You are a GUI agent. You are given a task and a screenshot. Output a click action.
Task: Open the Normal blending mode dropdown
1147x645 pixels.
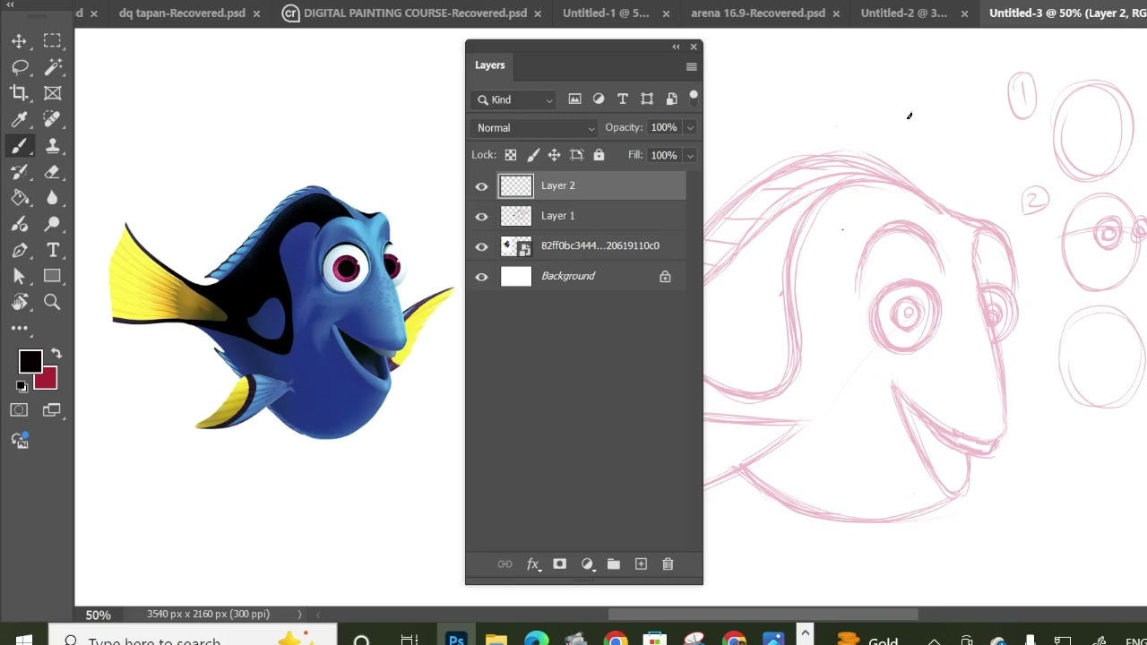point(535,128)
